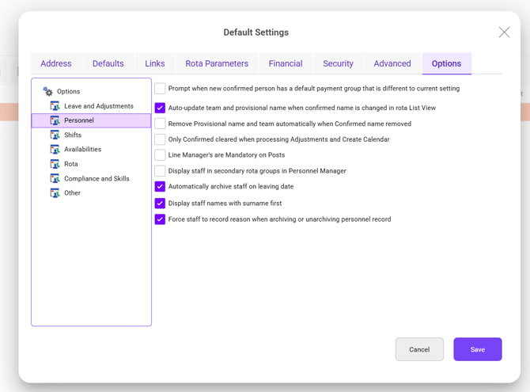530x392 pixels.
Task: Click the Other tree item icon
Action: click(x=55, y=193)
